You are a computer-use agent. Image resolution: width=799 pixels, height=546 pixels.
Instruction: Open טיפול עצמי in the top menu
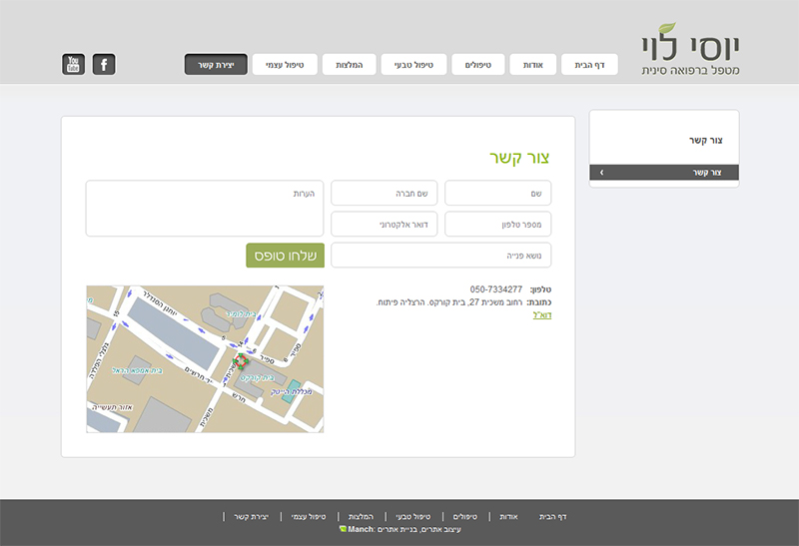point(285,65)
